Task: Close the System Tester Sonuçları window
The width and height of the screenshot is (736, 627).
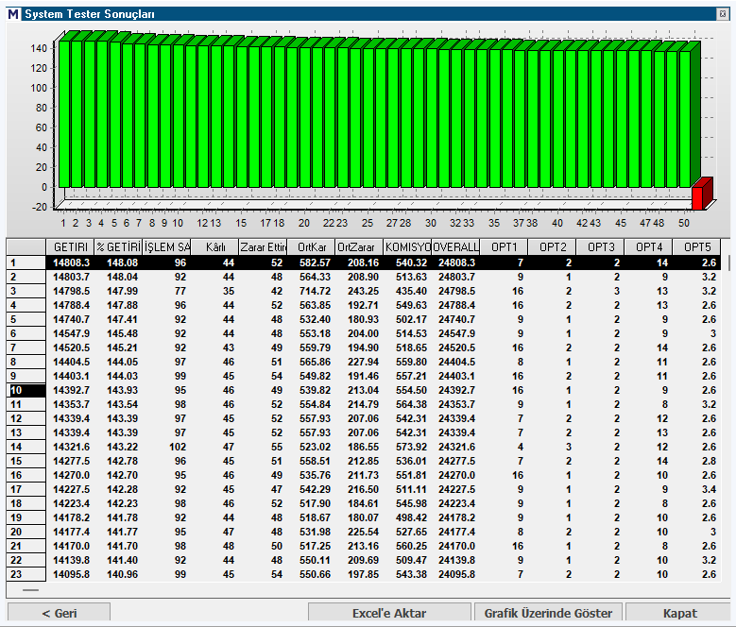Action: [x=723, y=14]
